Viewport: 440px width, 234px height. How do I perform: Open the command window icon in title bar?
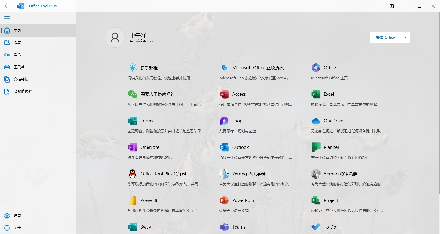(392, 6)
